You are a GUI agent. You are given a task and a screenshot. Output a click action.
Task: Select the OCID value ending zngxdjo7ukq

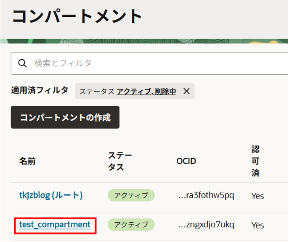206,225
